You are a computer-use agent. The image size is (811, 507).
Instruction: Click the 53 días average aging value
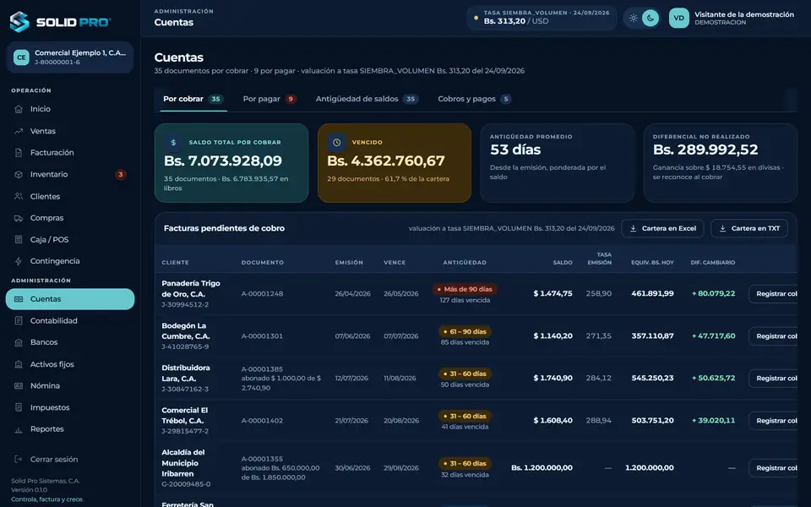tap(515, 150)
